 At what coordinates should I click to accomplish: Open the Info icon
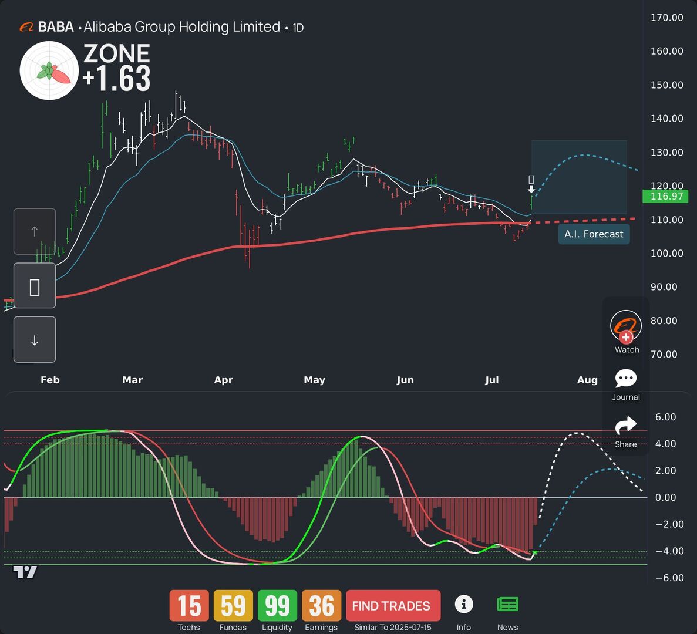(x=464, y=604)
